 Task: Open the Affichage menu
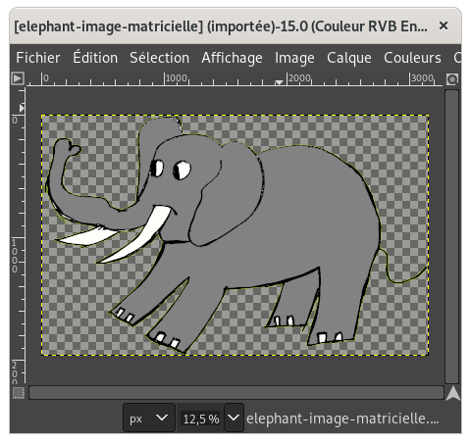click(232, 58)
